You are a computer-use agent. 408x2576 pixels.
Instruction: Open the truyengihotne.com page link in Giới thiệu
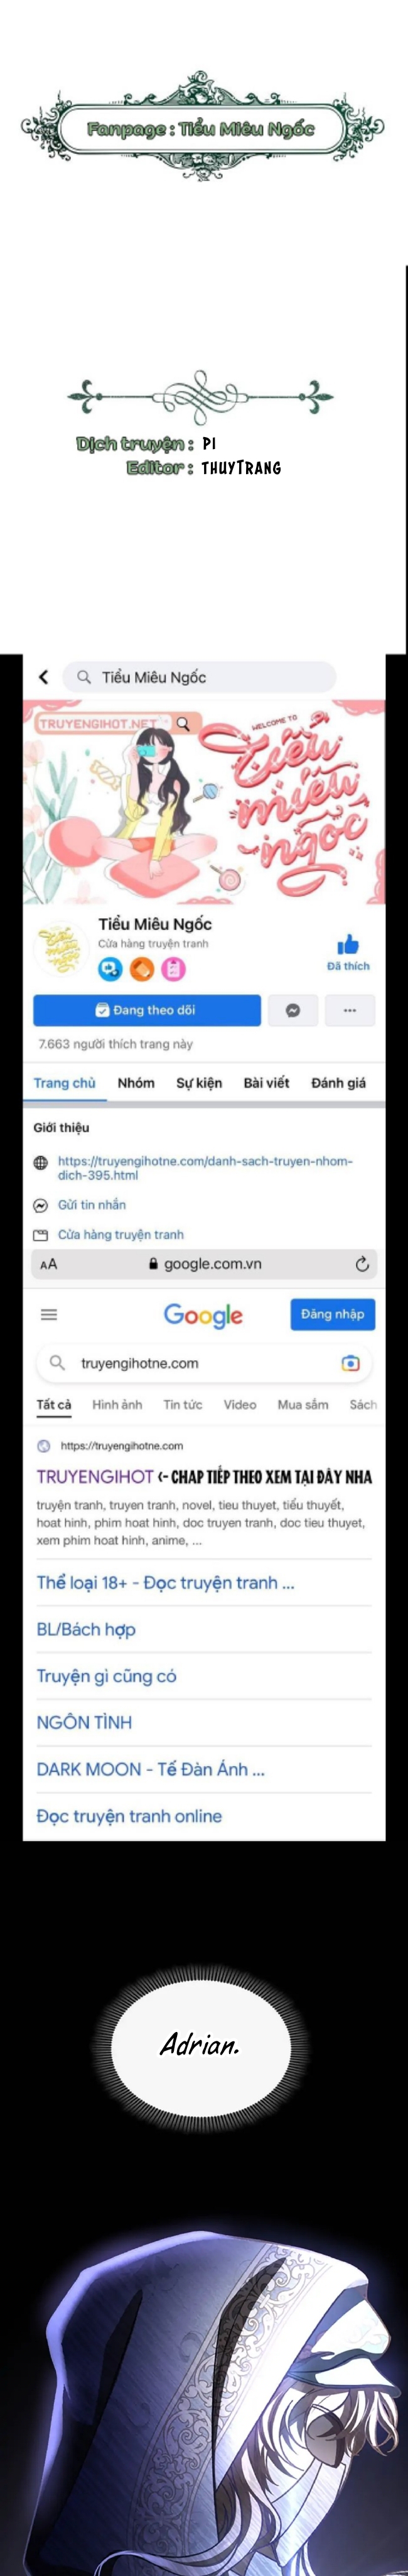pos(205,1168)
